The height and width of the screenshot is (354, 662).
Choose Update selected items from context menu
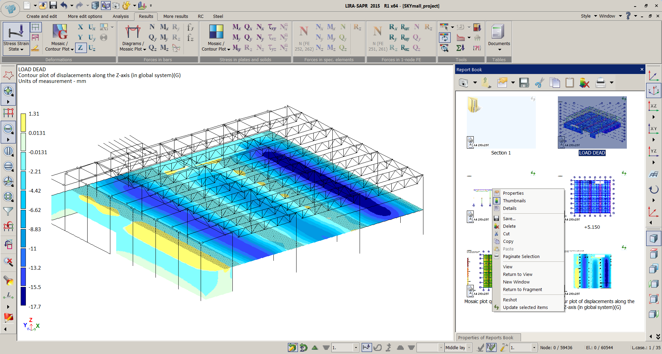pos(525,308)
